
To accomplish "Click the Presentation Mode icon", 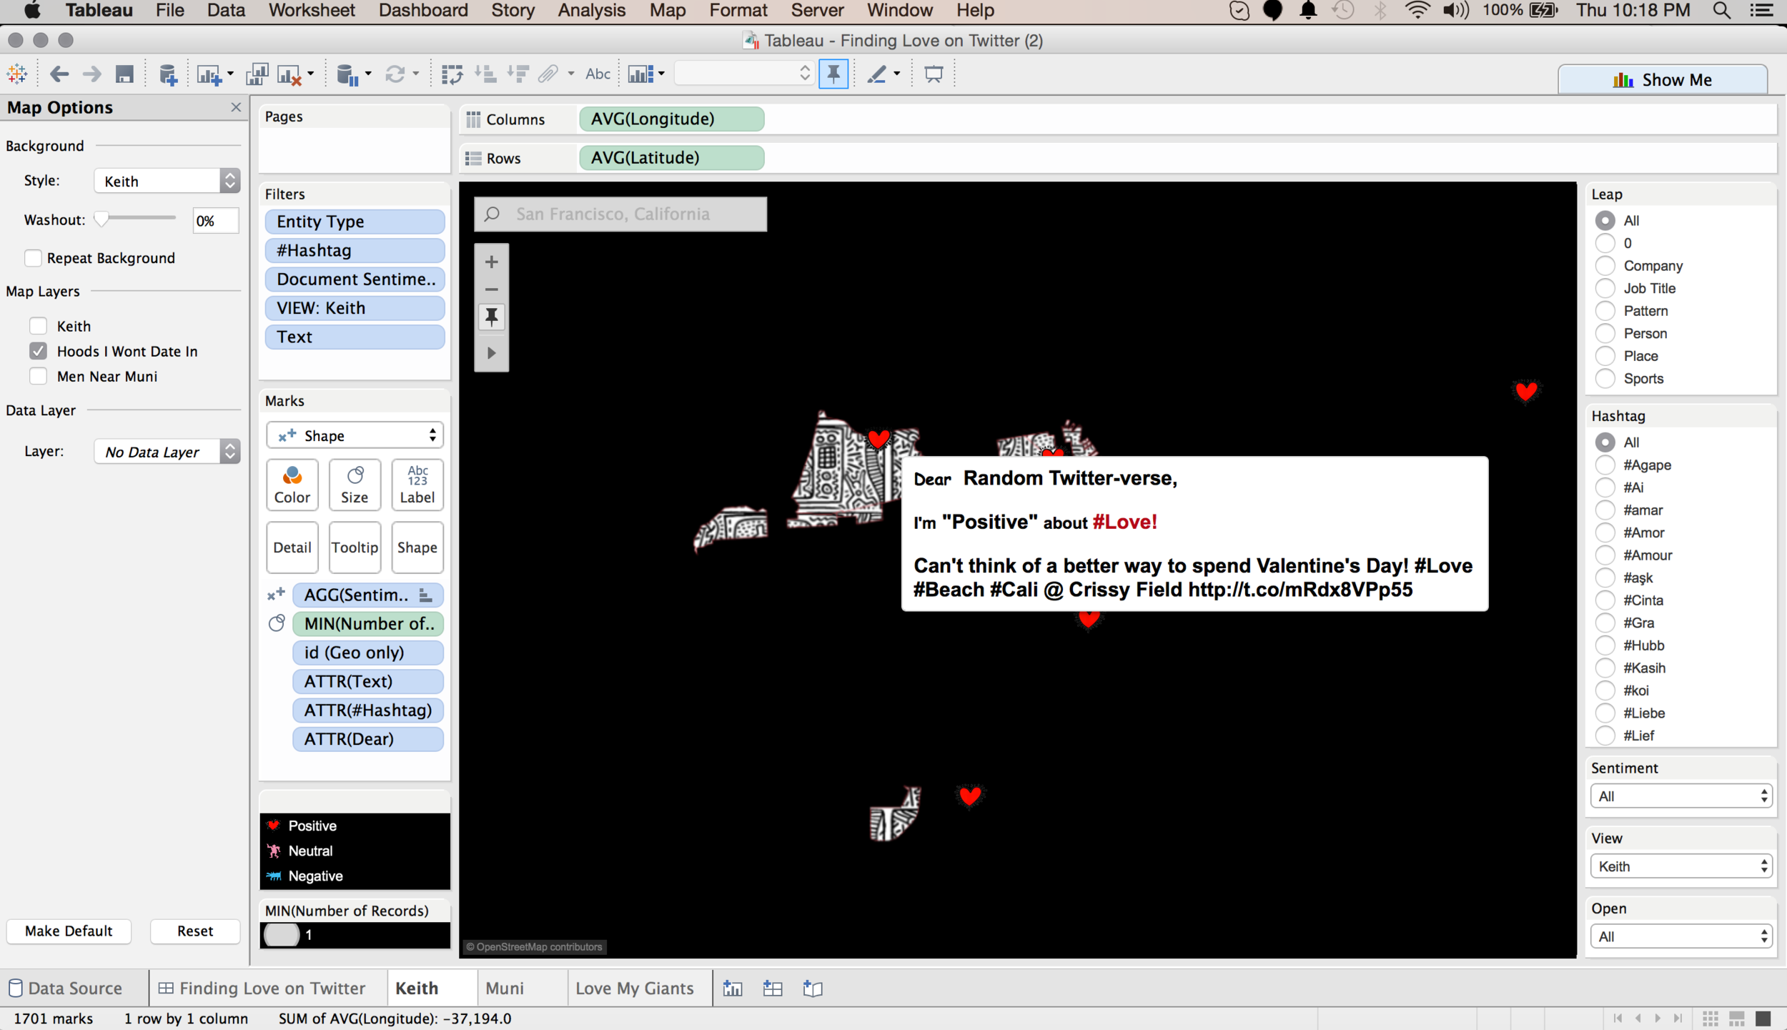I will pyautogui.click(x=933, y=74).
